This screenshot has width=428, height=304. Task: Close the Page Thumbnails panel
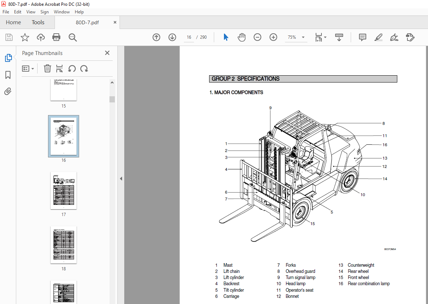tap(107, 53)
